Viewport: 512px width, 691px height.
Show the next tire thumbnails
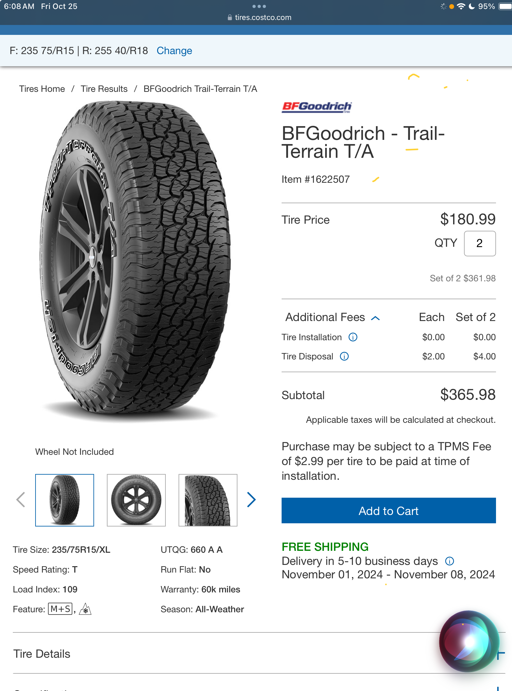point(251,500)
